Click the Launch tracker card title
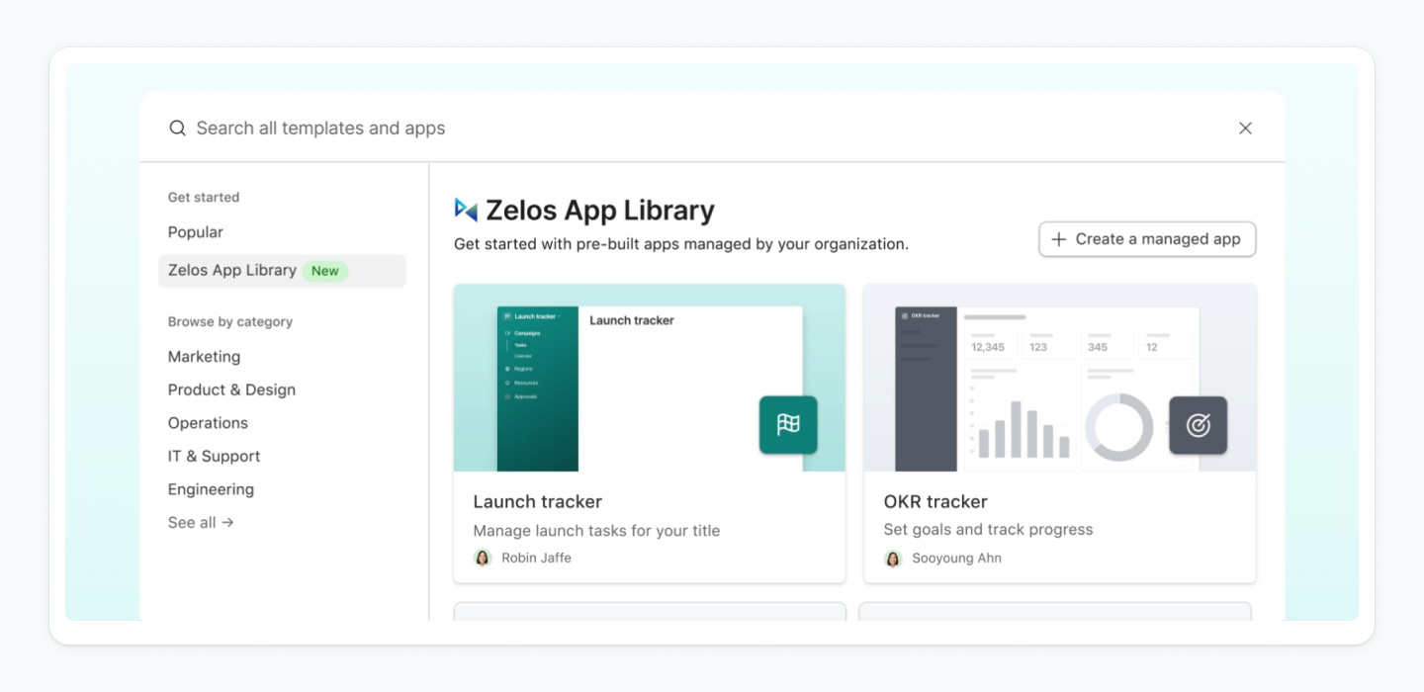 pyautogui.click(x=538, y=501)
